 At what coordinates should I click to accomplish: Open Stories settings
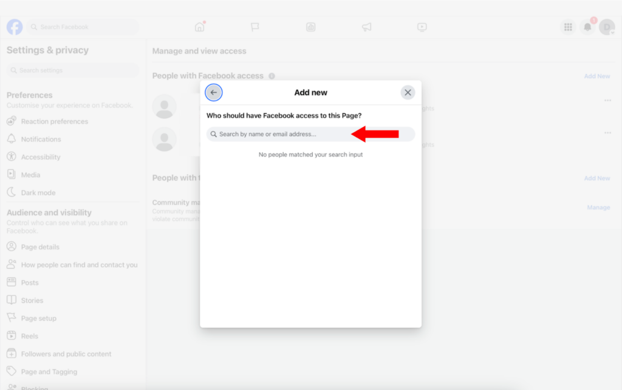(x=73, y=300)
